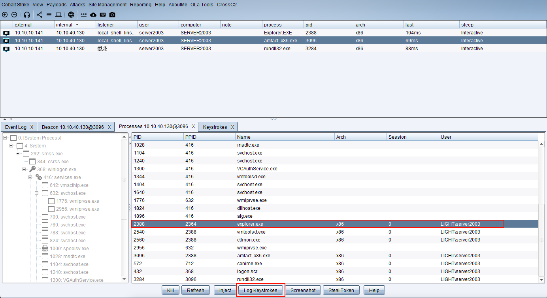Open Listeners via the headphones icon
547x298 pixels.
pyautogui.click(x=27, y=15)
